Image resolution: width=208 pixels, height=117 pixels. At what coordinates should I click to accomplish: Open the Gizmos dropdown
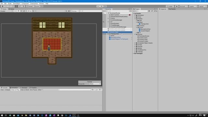point(75,11)
